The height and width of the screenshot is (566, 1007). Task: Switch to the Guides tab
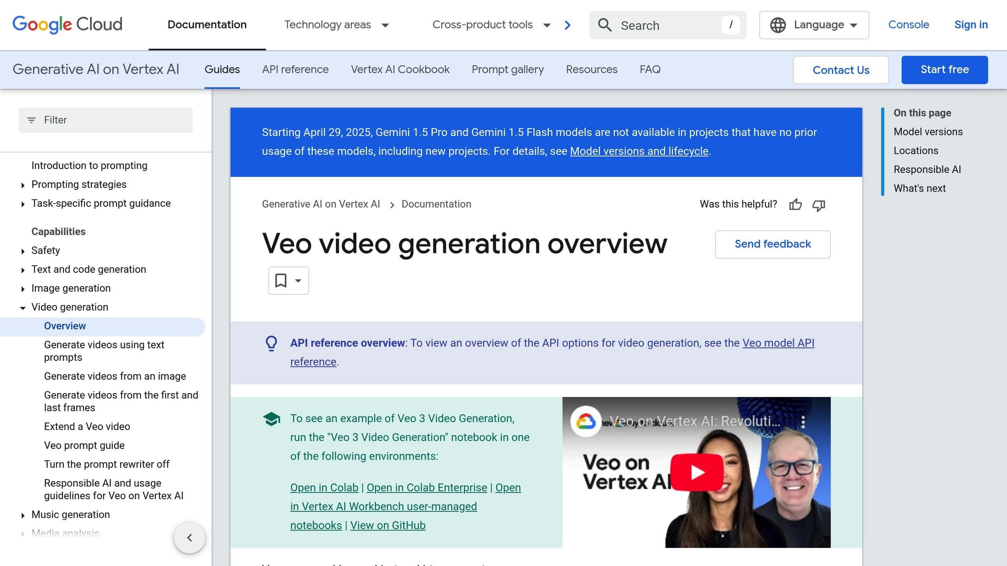pos(222,69)
